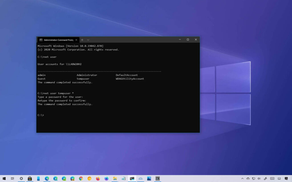Image resolution: width=292 pixels, height=182 pixels.
Task: Launch Firefox Nightly from the taskbar
Action: (x=107, y=179)
